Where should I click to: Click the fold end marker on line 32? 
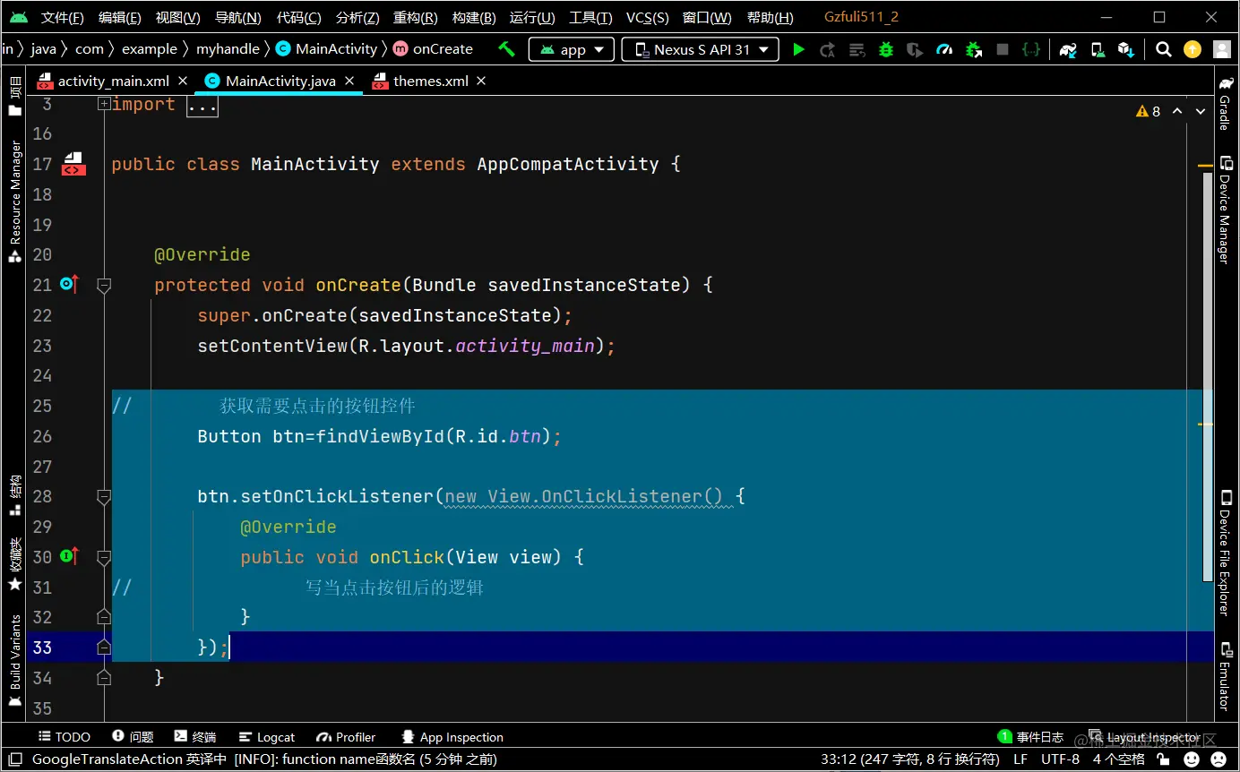click(104, 617)
